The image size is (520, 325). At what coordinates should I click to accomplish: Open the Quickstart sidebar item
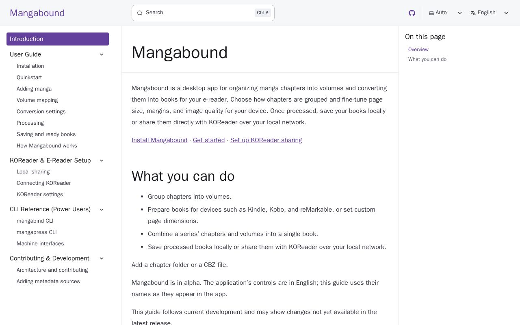click(29, 78)
